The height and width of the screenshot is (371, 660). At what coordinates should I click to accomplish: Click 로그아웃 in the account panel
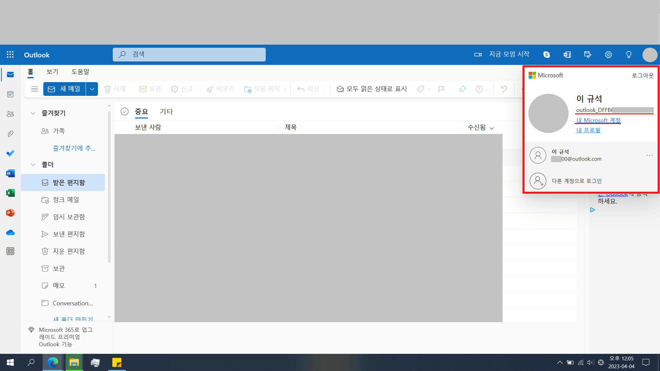[642, 75]
